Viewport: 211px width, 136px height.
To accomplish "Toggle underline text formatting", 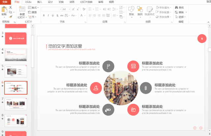I will pos(53,15).
